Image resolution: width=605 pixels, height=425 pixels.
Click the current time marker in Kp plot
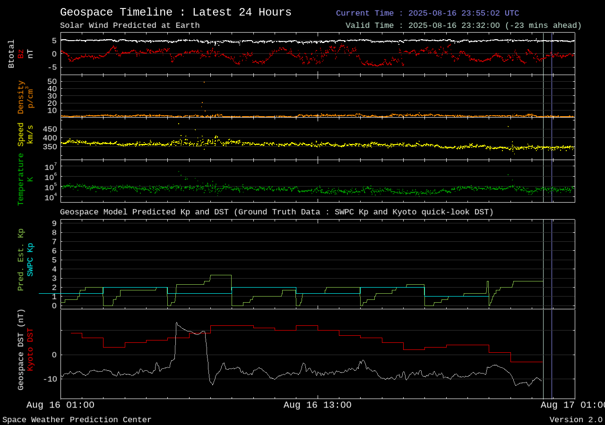coord(552,264)
